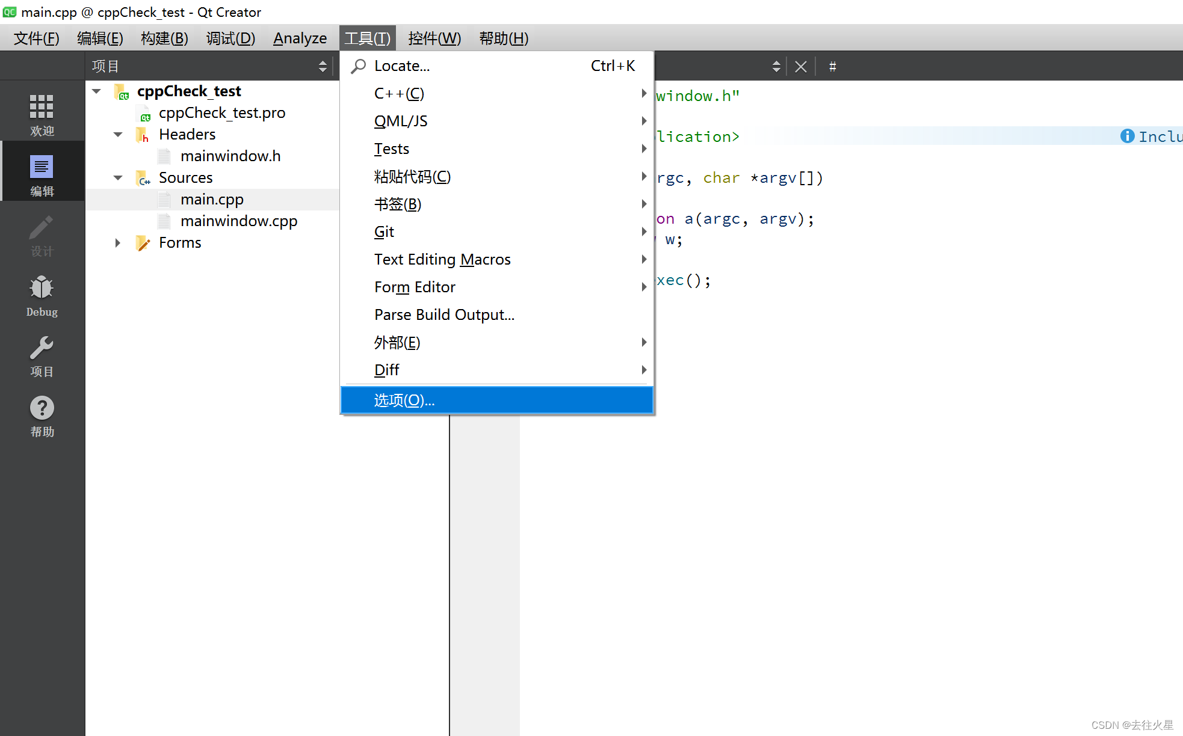Select main.cpp in the project tree

(212, 199)
